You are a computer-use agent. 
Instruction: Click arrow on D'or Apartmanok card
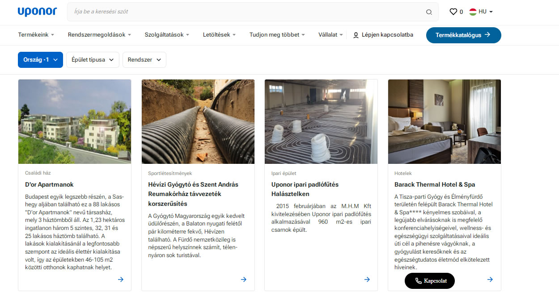point(121,279)
